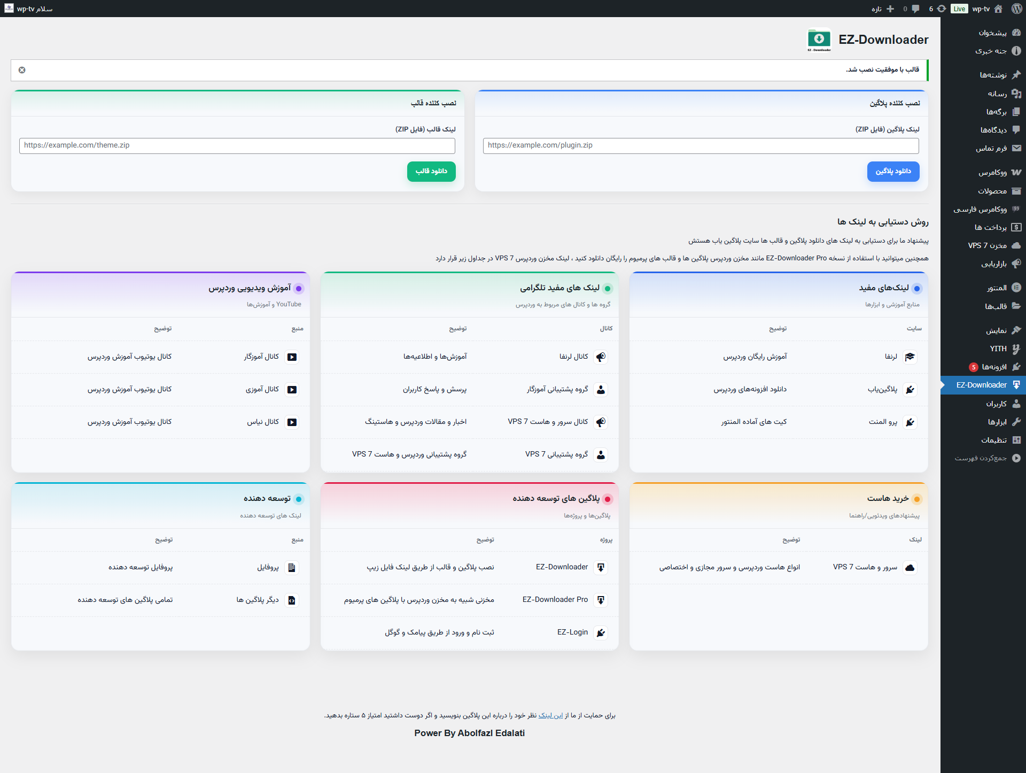The width and height of the screenshot is (1026, 773).
Task: Click the megaphone icon beside کانال لرنفا
Action: tap(601, 357)
